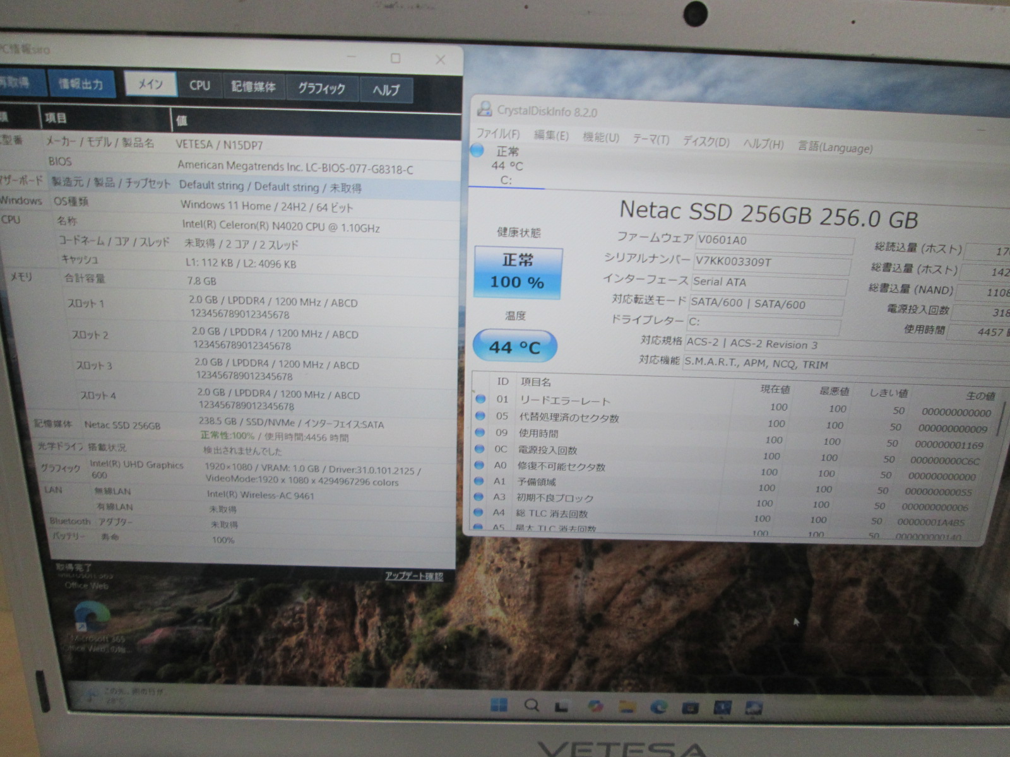
Task: Click the 正常 100 % health status button
Action: [x=518, y=272]
